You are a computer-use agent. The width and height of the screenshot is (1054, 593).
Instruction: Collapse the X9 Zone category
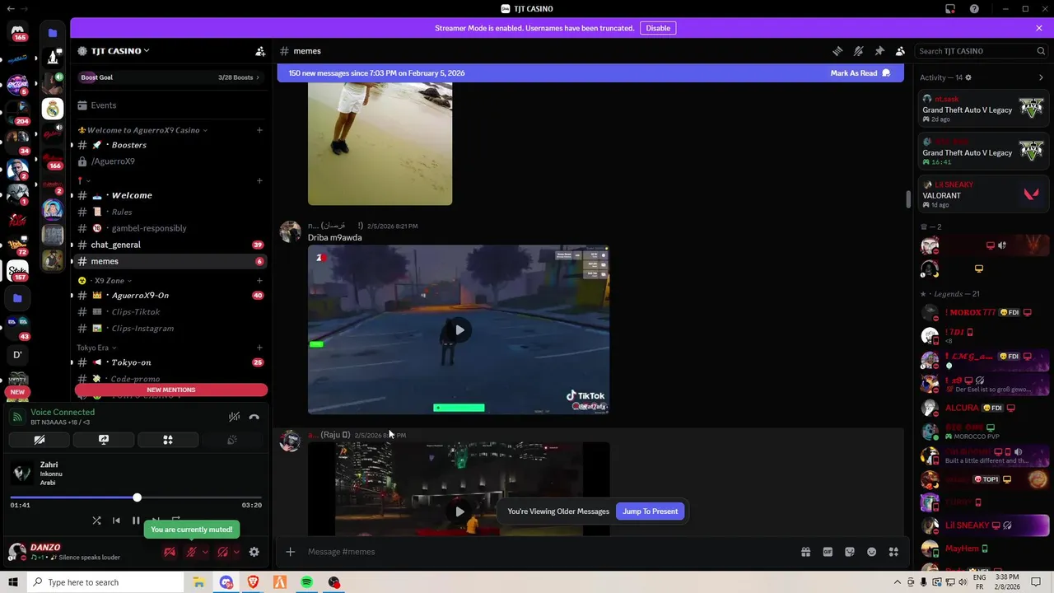[105, 281]
